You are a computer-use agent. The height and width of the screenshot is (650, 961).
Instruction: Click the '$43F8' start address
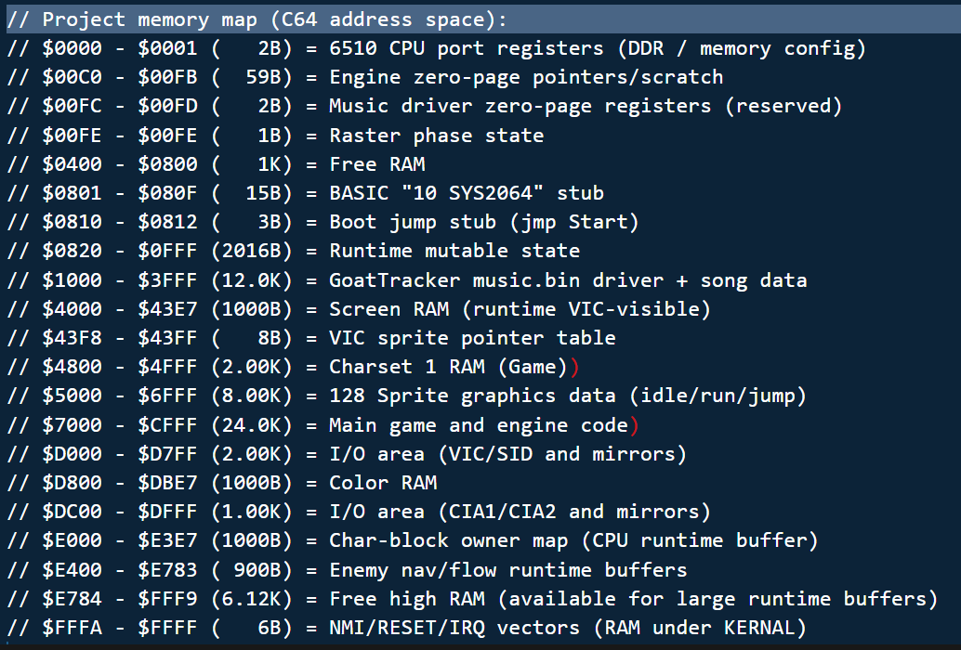[72, 338]
